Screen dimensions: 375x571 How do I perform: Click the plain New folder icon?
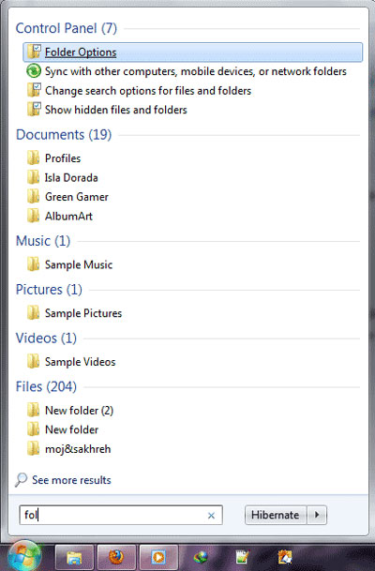tap(33, 429)
